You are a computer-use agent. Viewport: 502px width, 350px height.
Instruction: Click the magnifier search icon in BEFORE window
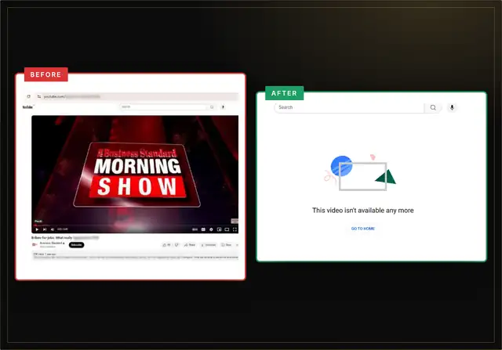click(x=212, y=106)
